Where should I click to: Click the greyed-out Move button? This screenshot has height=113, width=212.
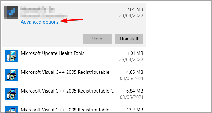tap(97, 39)
